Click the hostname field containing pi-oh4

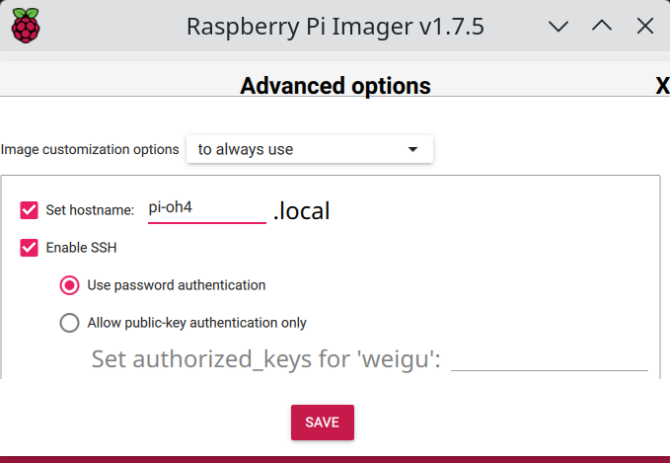(x=207, y=210)
